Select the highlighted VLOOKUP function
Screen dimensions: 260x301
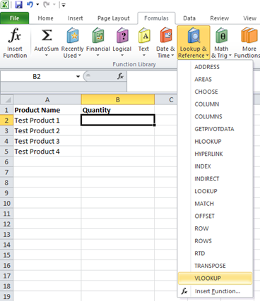(215, 278)
